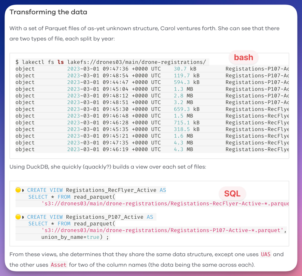This screenshot has width=302, height=276.
Task: Click the 'Transforming the data' heading
Action: [x=48, y=12]
